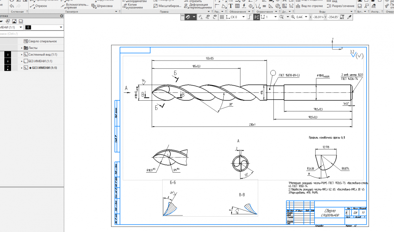The image size is (394, 232).
Task: Toggle the grid display button
Action: [222, 17]
